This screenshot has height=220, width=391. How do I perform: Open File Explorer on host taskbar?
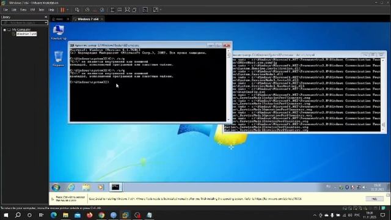tap(65, 215)
